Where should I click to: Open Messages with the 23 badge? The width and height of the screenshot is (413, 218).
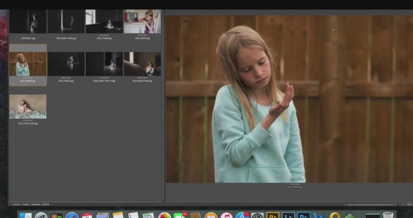click(180, 215)
